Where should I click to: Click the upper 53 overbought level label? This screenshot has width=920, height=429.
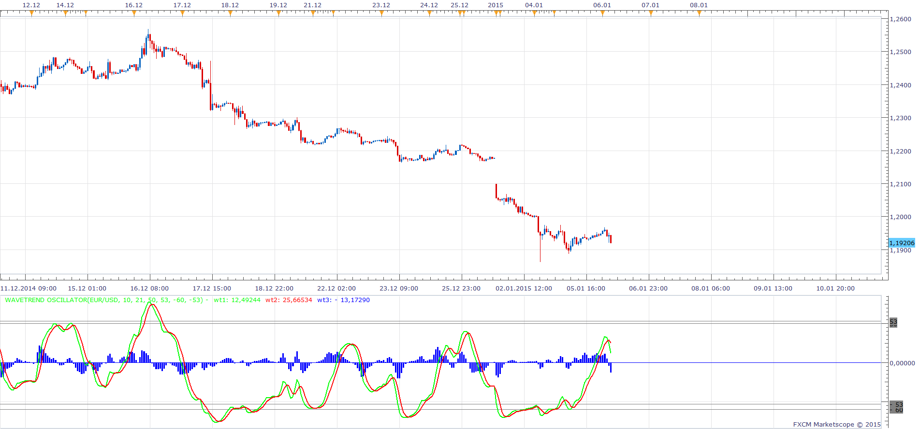893,322
